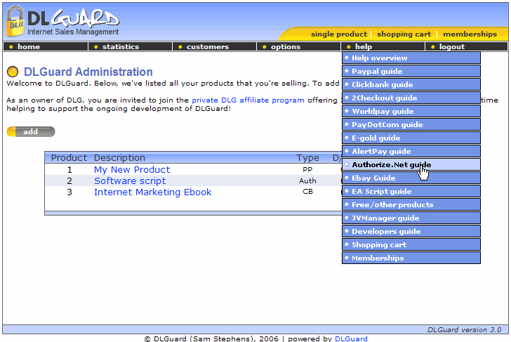Open the Clickbank guide

tap(411, 85)
